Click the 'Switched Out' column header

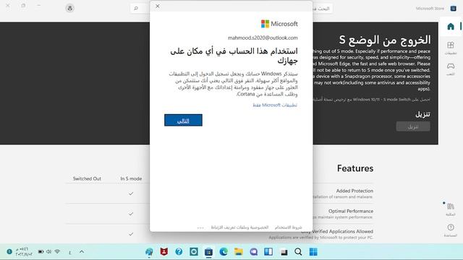[x=87, y=178]
